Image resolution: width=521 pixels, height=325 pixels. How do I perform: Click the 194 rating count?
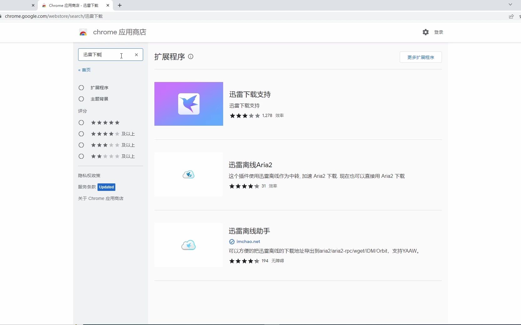pos(265,261)
